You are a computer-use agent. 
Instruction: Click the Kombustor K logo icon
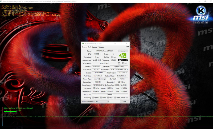pos(201,11)
